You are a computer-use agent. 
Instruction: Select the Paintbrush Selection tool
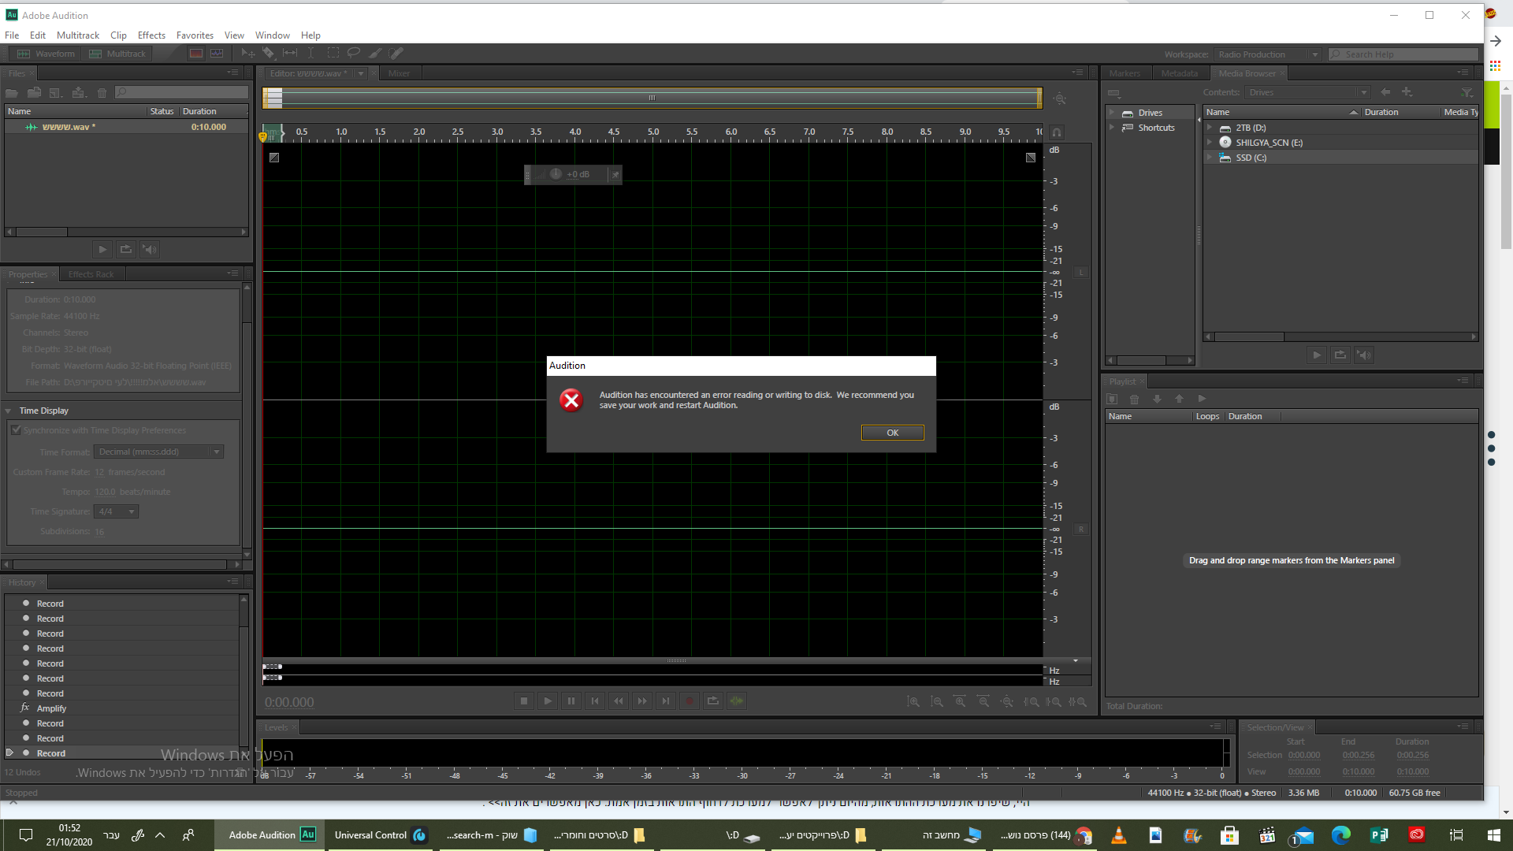click(x=375, y=54)
